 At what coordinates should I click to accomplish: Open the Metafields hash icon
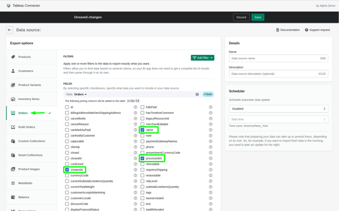[x=13, y=183]
